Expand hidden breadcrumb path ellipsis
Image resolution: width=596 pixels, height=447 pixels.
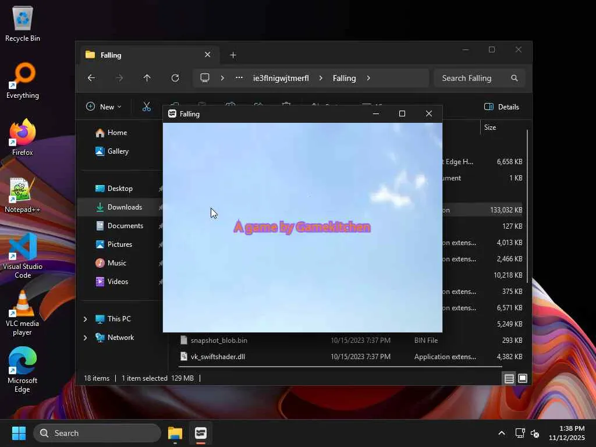pyautogui.click(x=239, y=78)
